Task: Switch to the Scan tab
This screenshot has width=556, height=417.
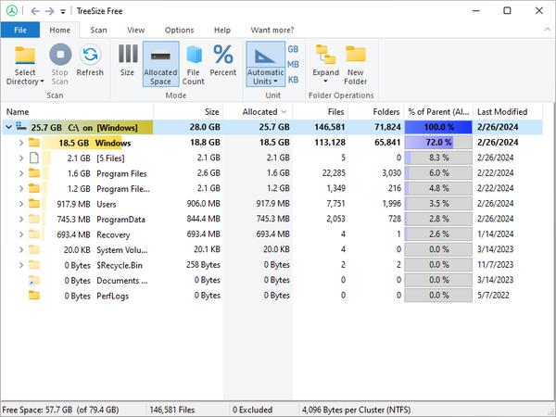Action: (x=98, y=31)
